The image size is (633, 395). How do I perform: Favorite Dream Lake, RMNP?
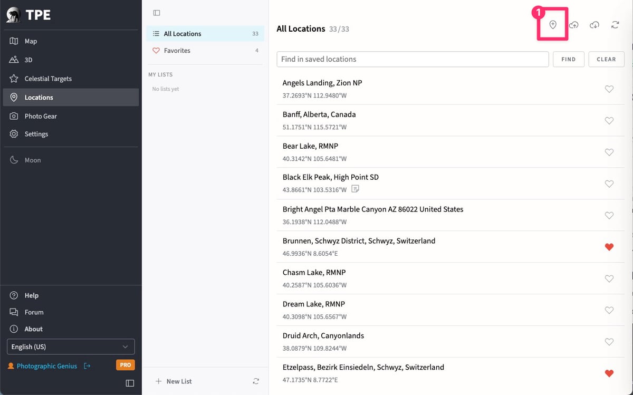click(x=609, y=310)
